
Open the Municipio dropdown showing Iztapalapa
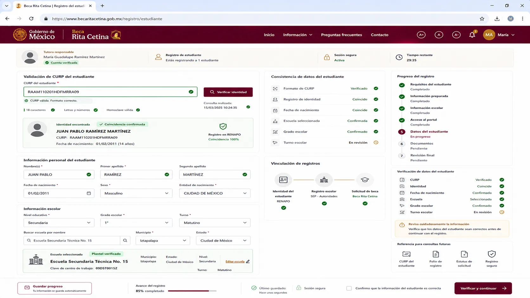163,240
